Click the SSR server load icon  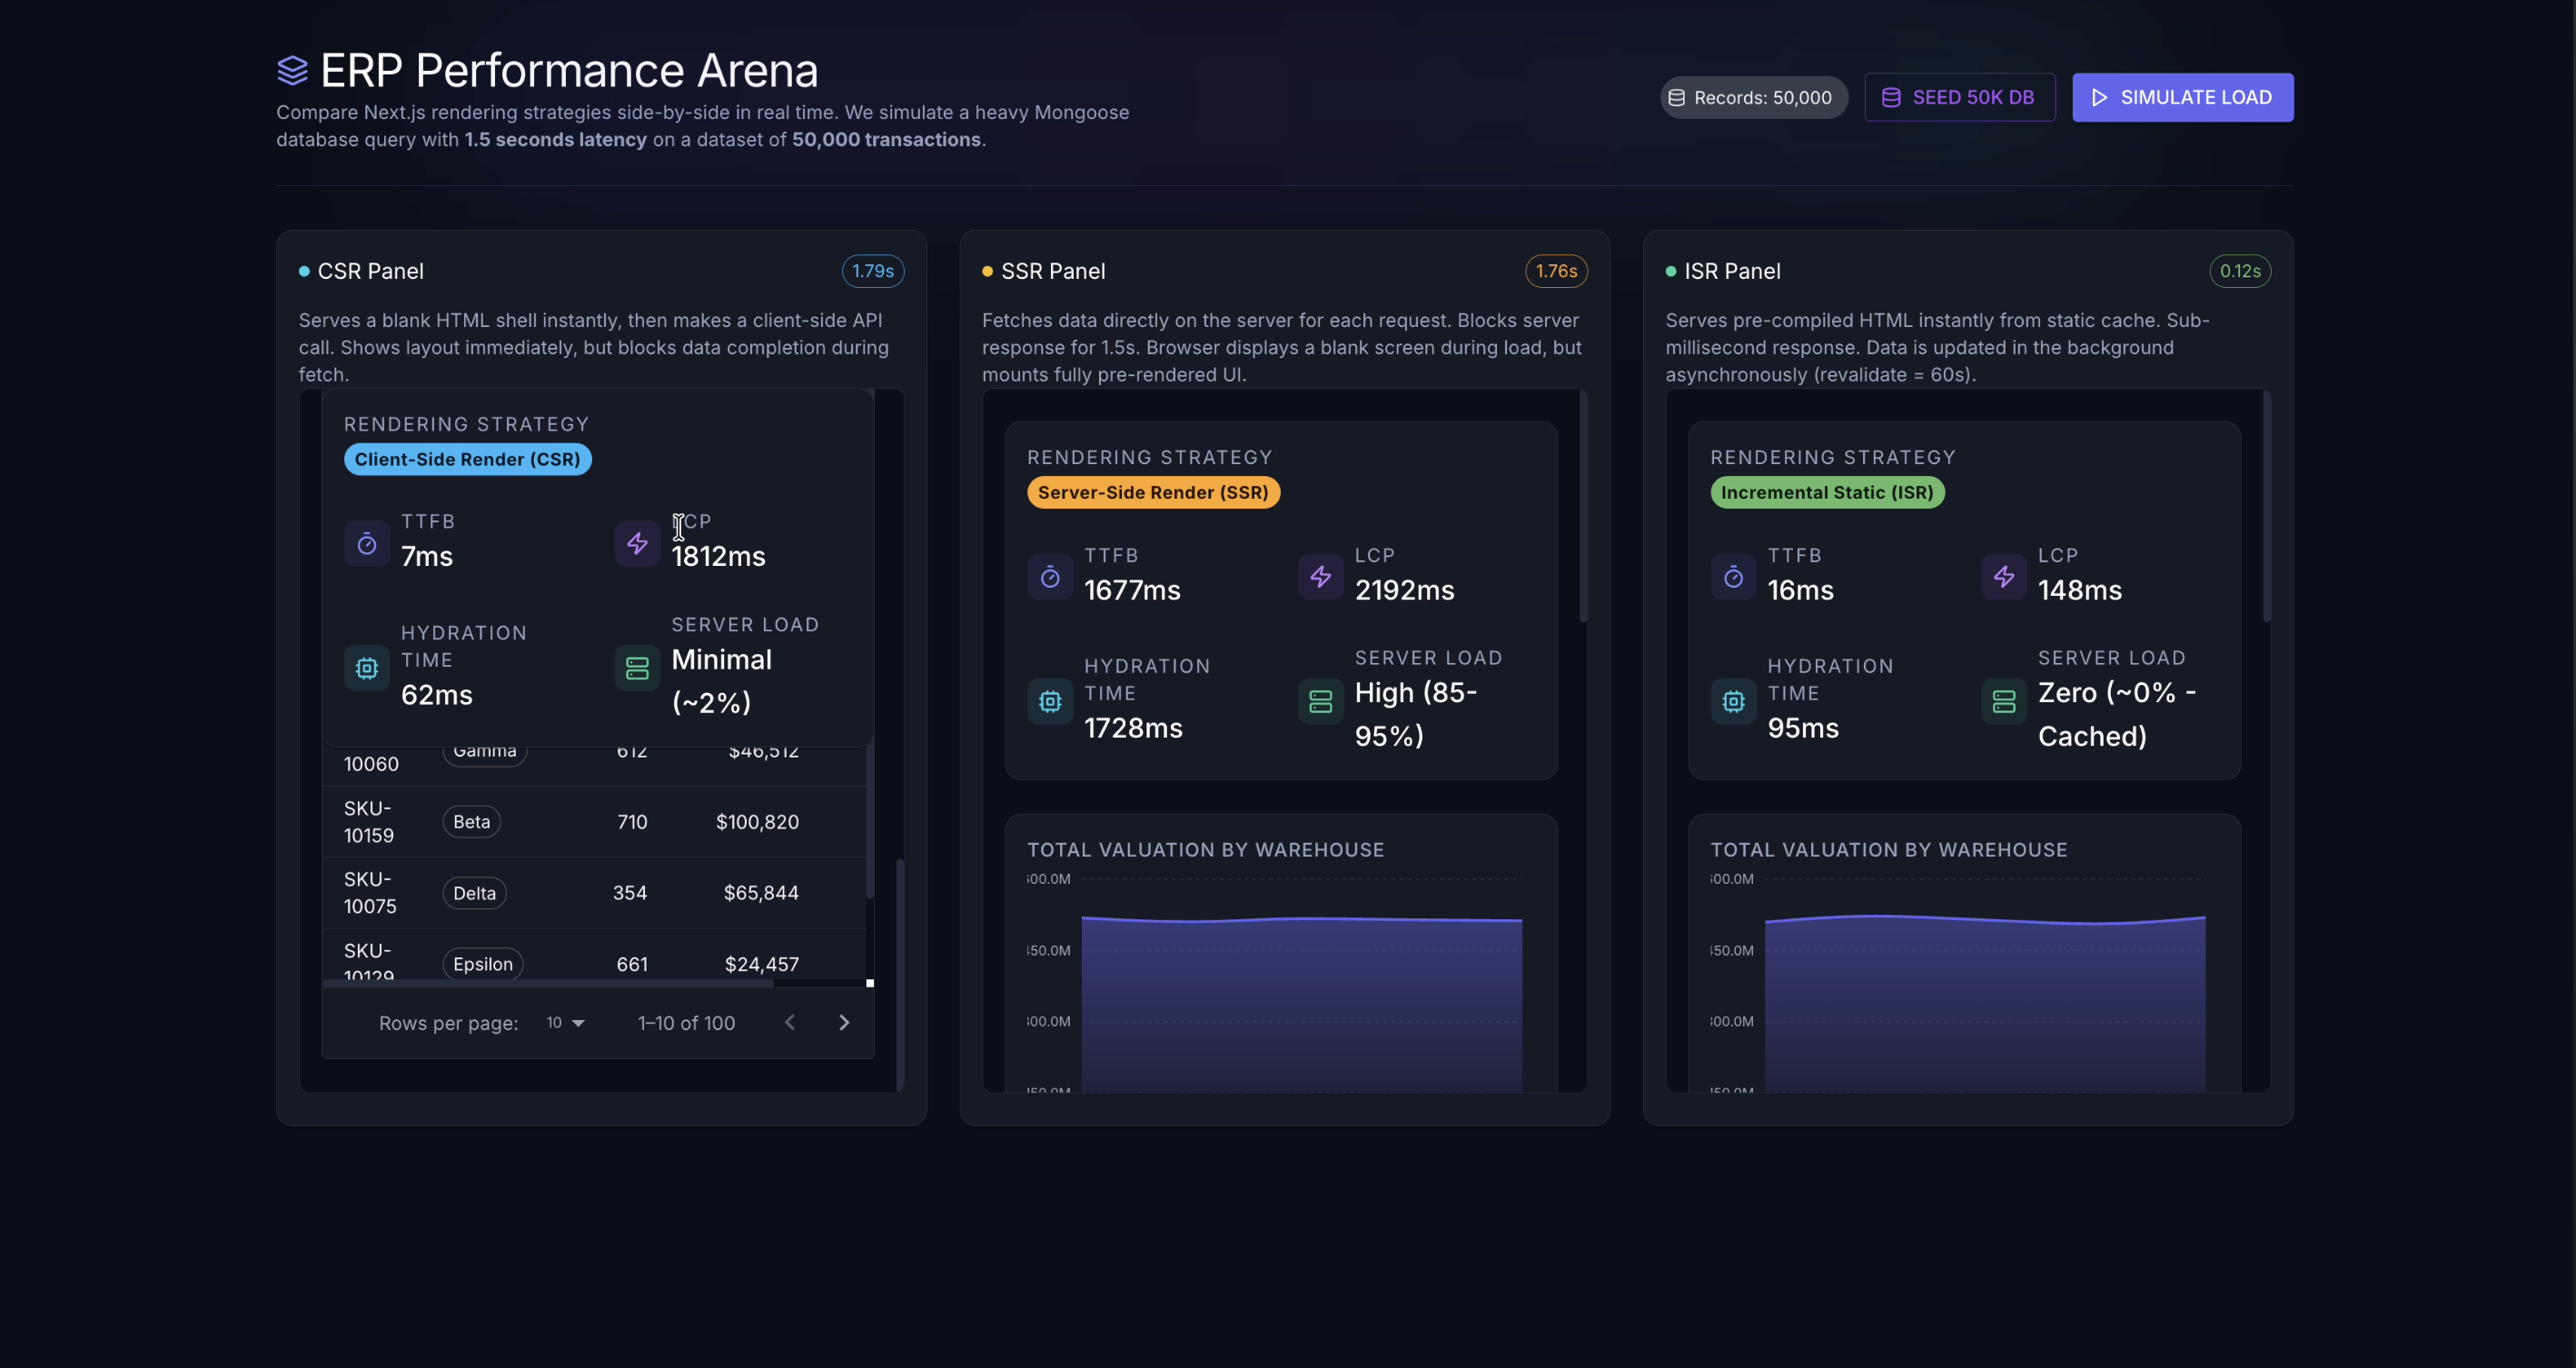1320,702
